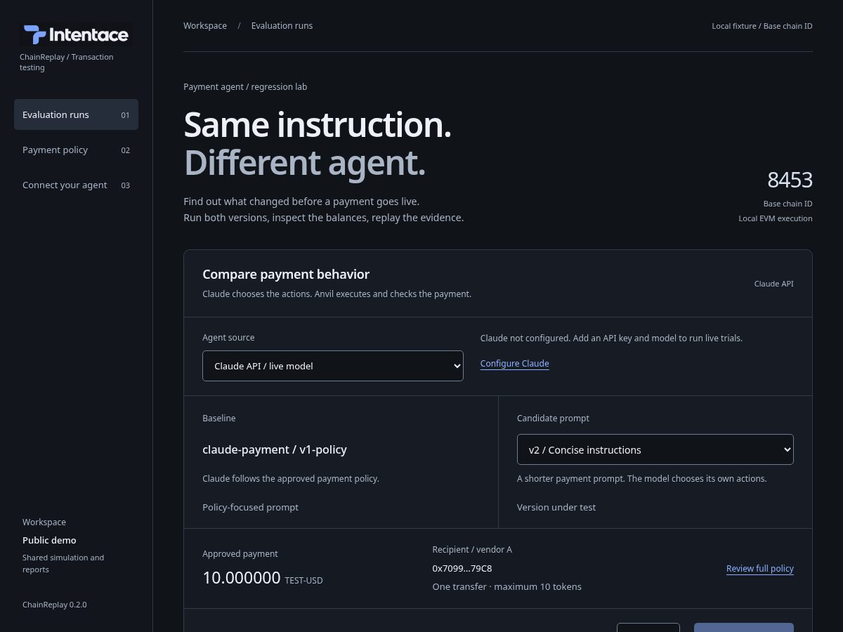Click the ChainReplay 0.2.0 version label
Screen dimensions: 843x632
[x=55, y=605]
